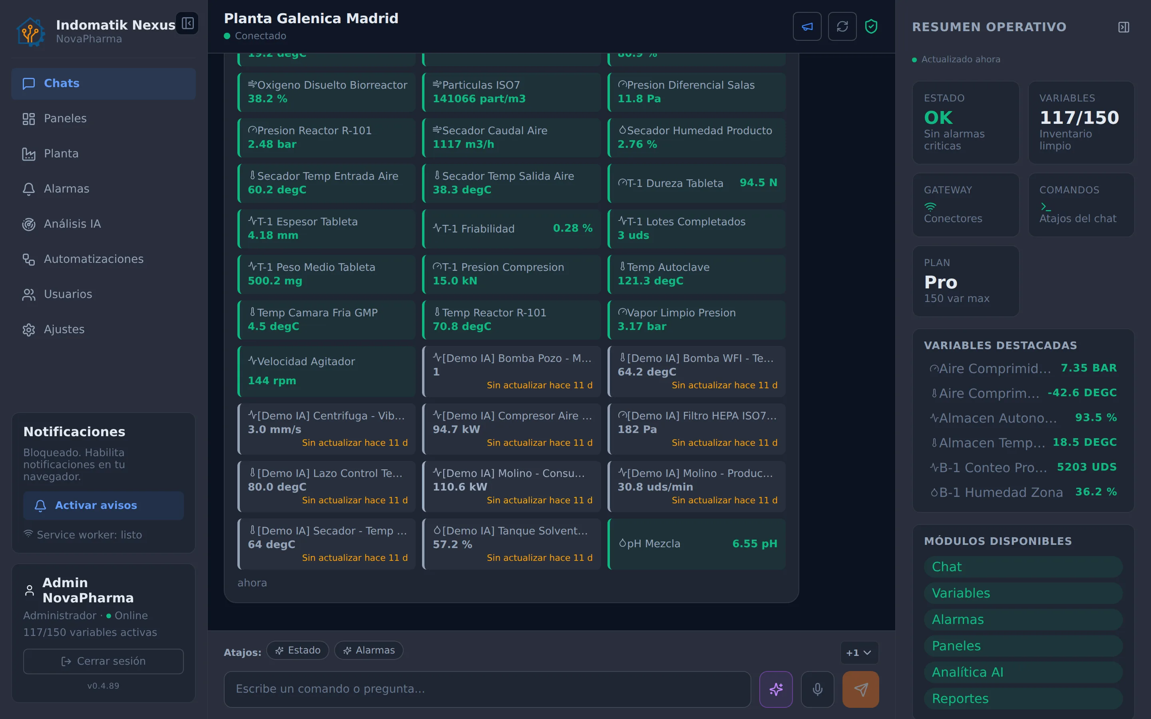Select the [Demo IA] Tanque Solvent card

coord(511,544)
